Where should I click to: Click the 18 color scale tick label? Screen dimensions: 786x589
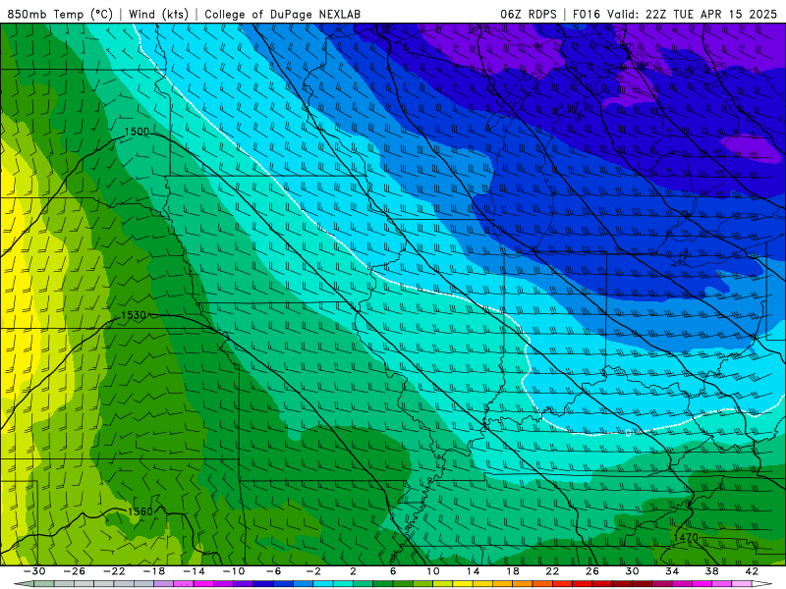[x=512, y=571]
